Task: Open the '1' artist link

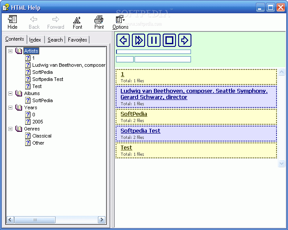Action: [123, 74]
